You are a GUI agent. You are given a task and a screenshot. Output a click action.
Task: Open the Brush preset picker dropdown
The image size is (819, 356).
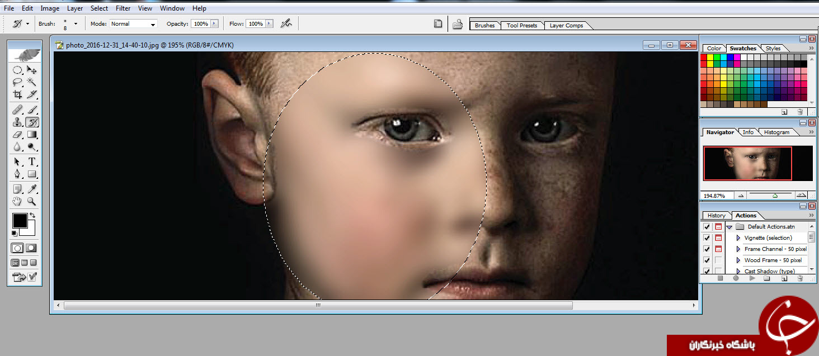(x=76, y=24)
